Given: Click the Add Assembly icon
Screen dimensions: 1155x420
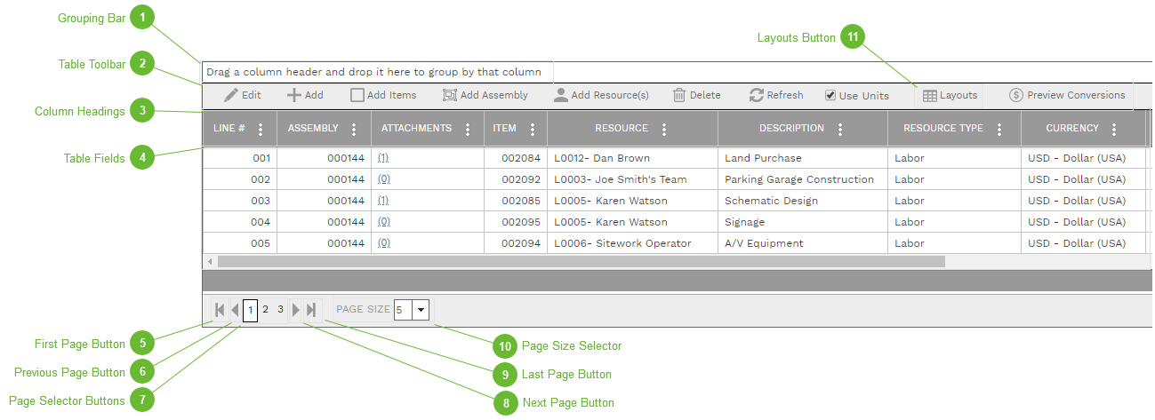Looking at the screenshot, I should tap(450, 95).
